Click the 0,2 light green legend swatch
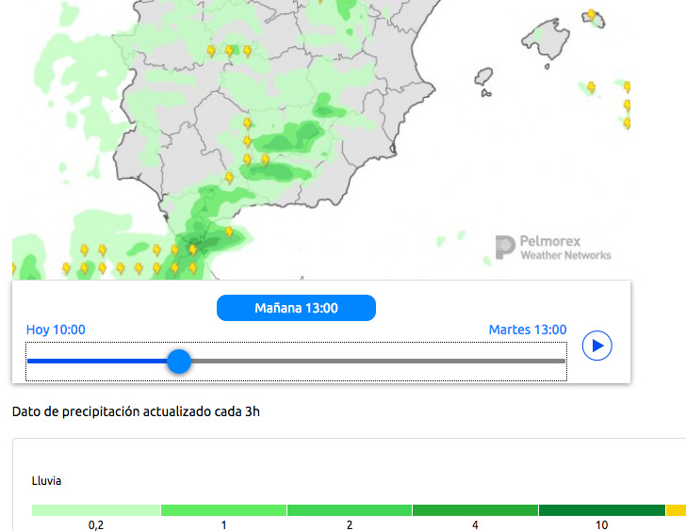 click(x=96, y=510)
